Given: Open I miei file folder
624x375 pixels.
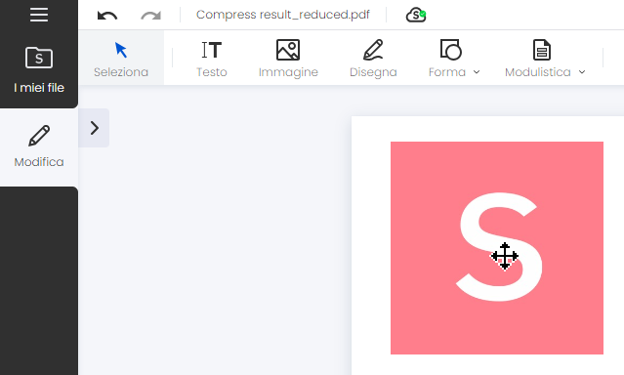Looking at the screenshot, I should pyautogui.click(x=39, y=69).
